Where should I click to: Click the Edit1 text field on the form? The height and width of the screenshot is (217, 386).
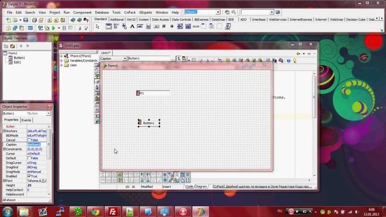coord(153,93)
